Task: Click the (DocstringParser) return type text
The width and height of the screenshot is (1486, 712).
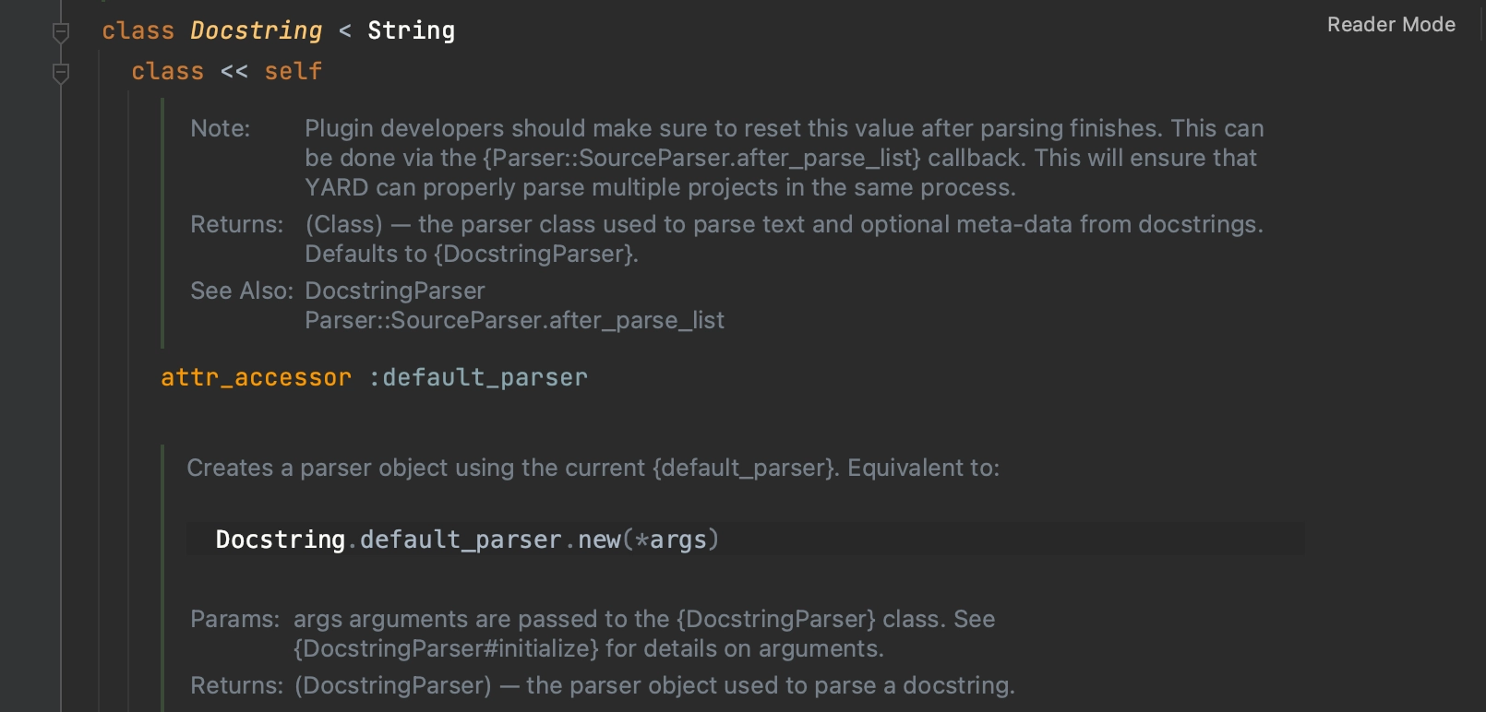Action: (393, 685)
